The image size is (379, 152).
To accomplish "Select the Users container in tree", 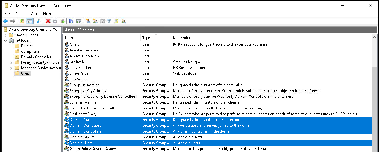I will point(25,73).
